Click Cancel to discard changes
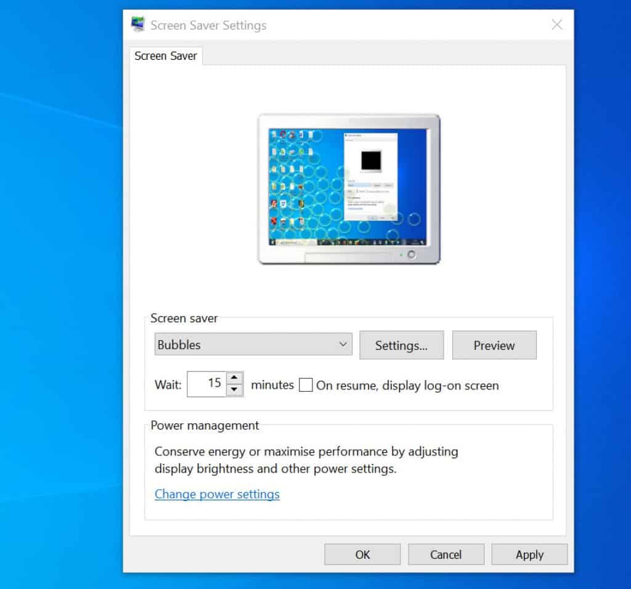The width and height of the screenshot is (631, 589). tap(446, 554)
